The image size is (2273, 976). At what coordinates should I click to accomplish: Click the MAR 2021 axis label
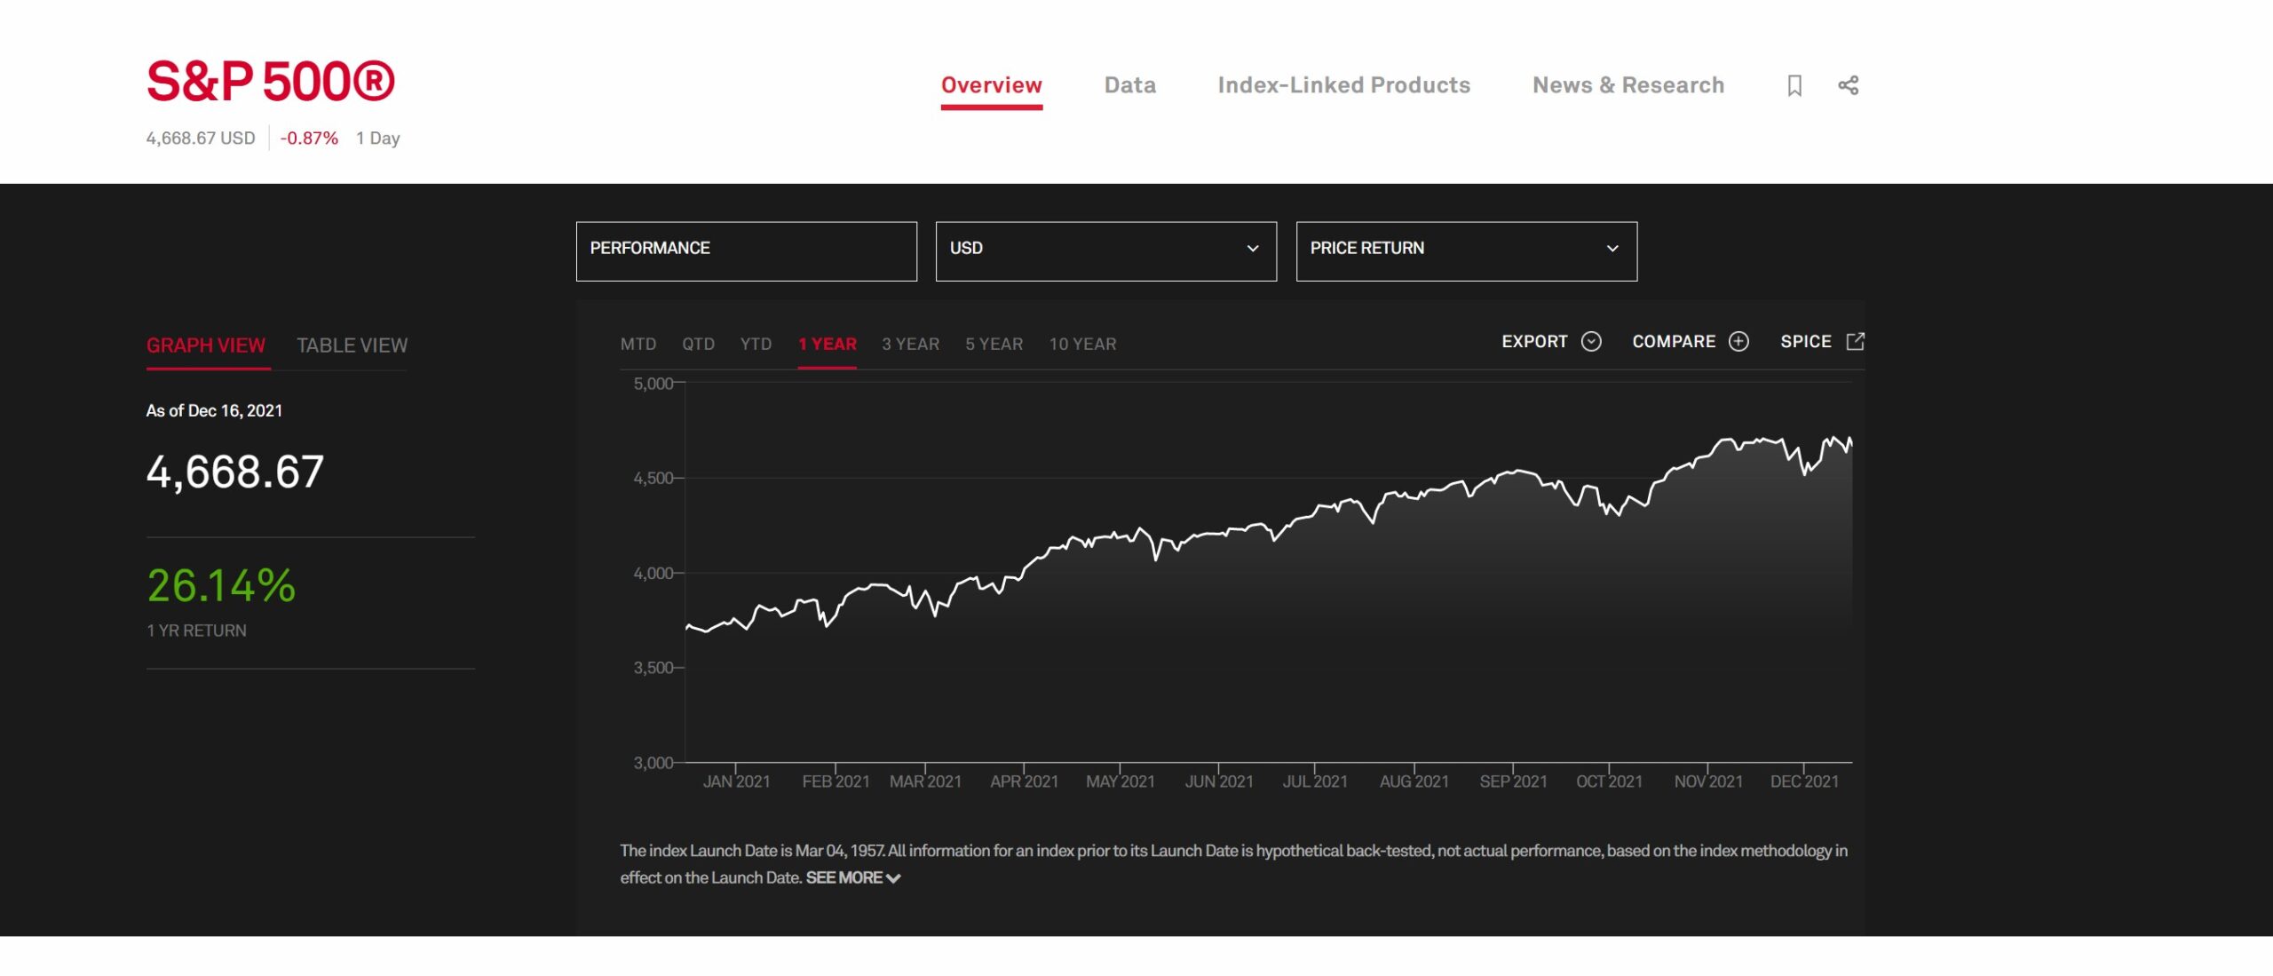925,782
